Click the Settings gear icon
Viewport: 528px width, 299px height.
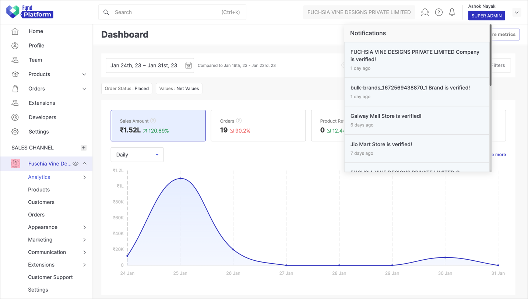[x=15, y=132]
